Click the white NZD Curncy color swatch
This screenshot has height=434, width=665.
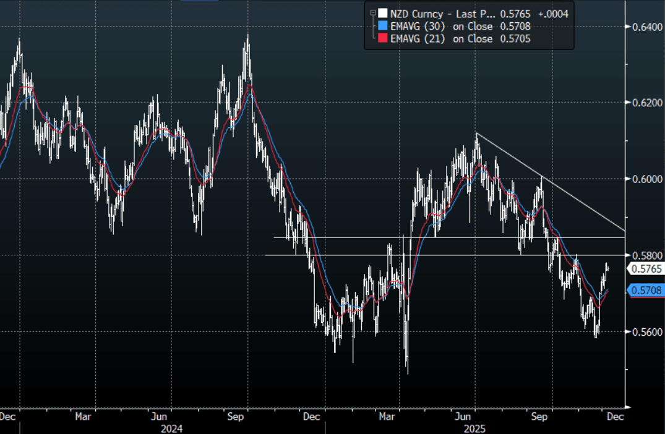384,13
